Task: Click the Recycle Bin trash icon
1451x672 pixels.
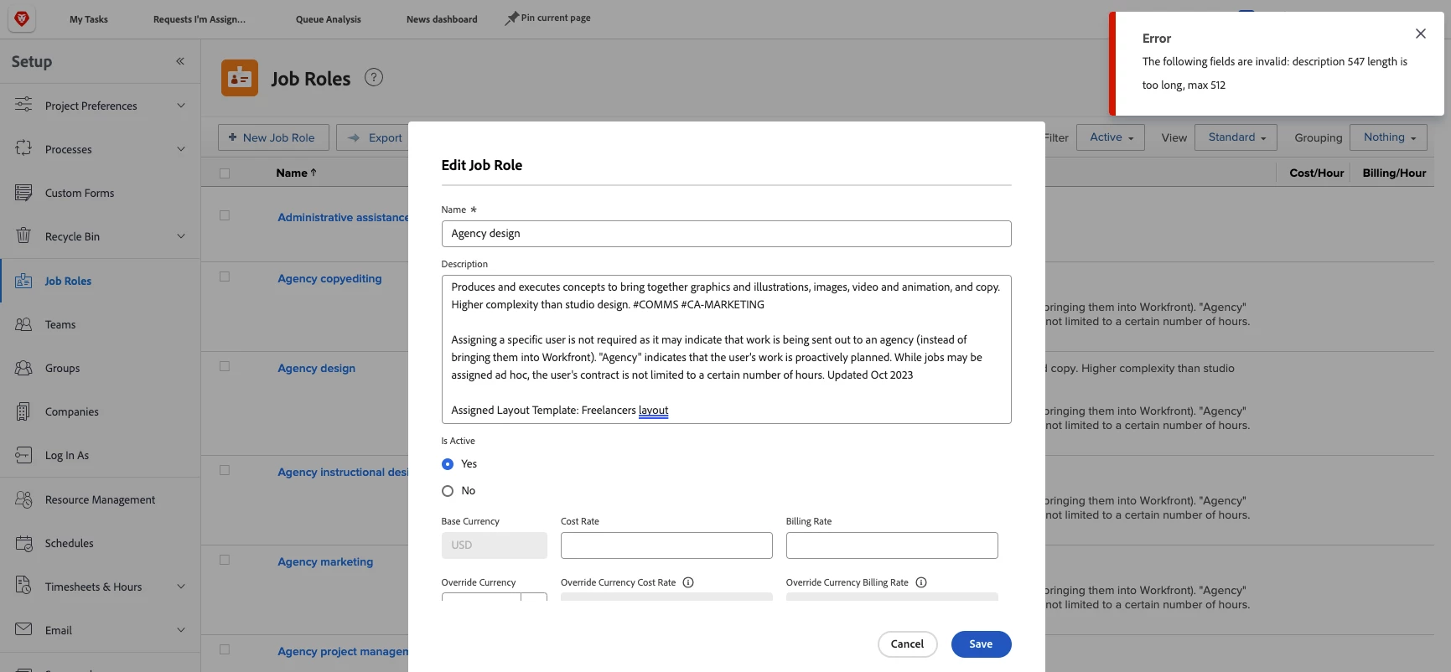Action: click(x=23, y=236)
